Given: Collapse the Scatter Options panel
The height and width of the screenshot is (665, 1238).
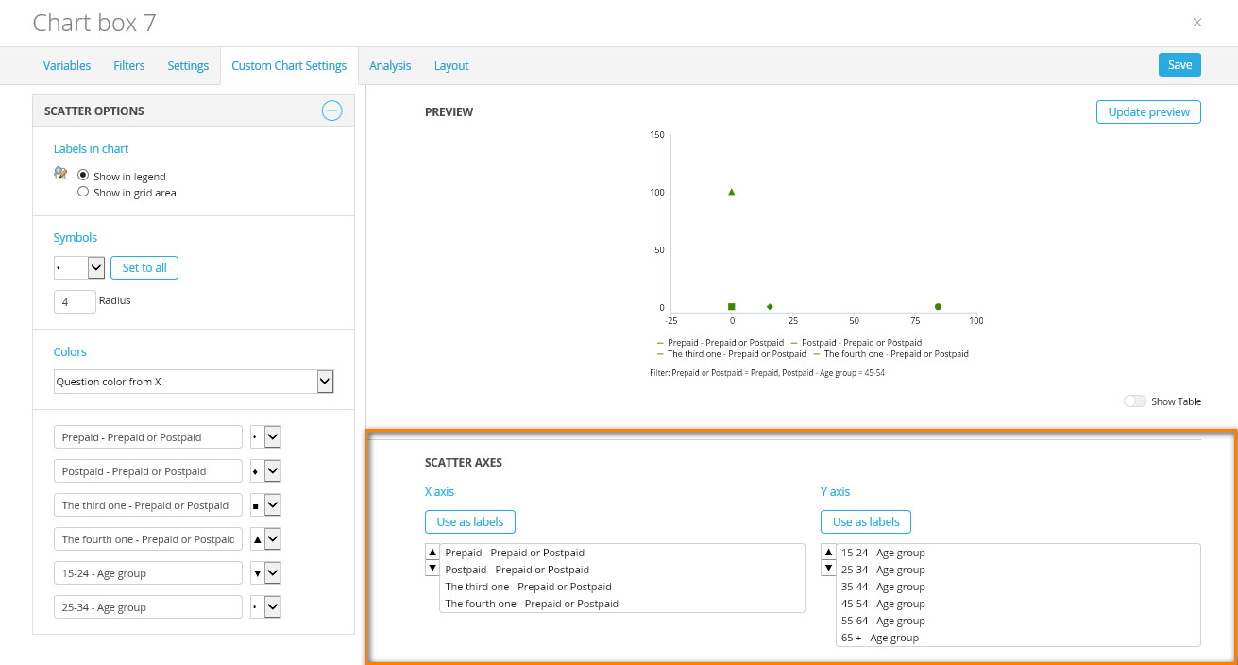Looking at the screenshot, I should 331,111.
